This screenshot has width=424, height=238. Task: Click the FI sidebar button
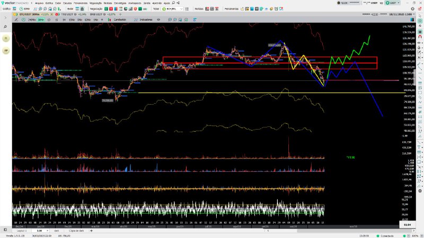click(x=6, y=39)
